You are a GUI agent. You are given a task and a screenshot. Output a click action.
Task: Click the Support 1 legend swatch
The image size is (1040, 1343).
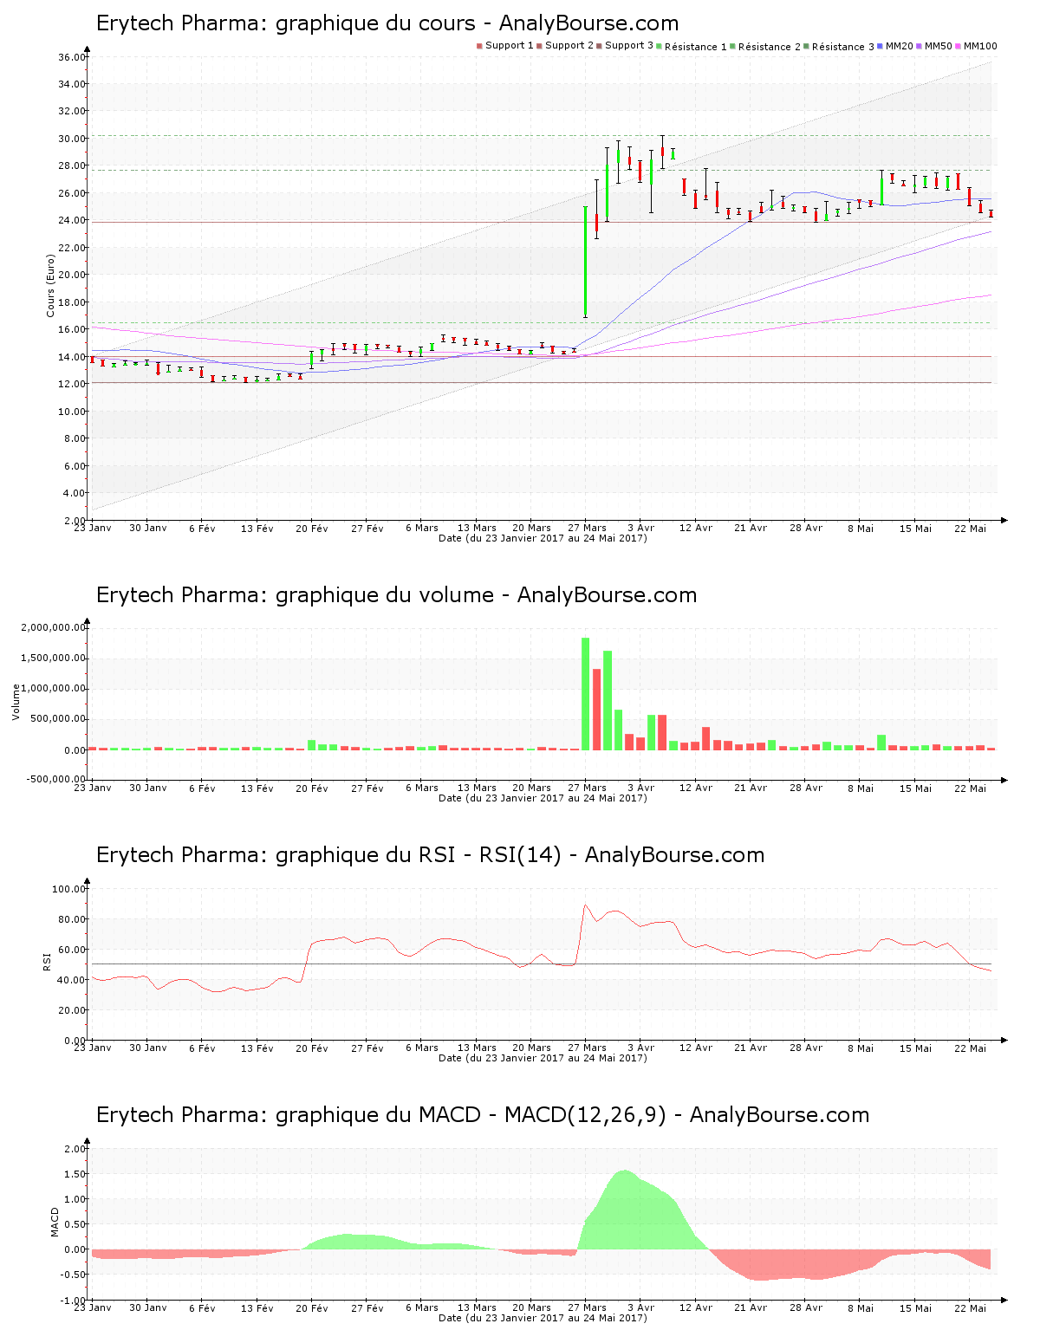tap(479, 46)
